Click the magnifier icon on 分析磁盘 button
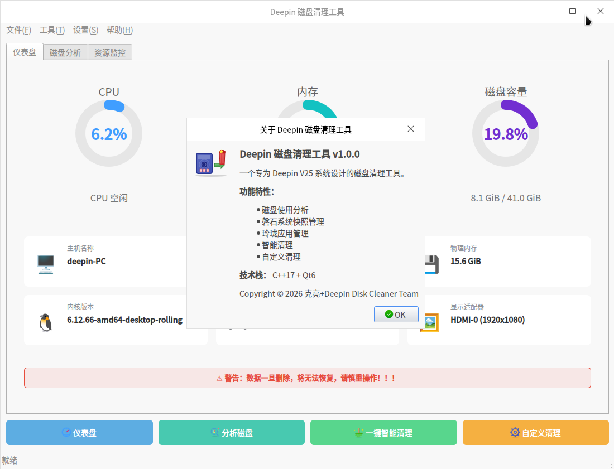614x469 pixels. [214, 432]
